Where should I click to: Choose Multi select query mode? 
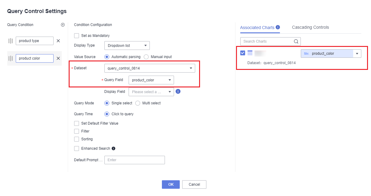tap(138, 103)
